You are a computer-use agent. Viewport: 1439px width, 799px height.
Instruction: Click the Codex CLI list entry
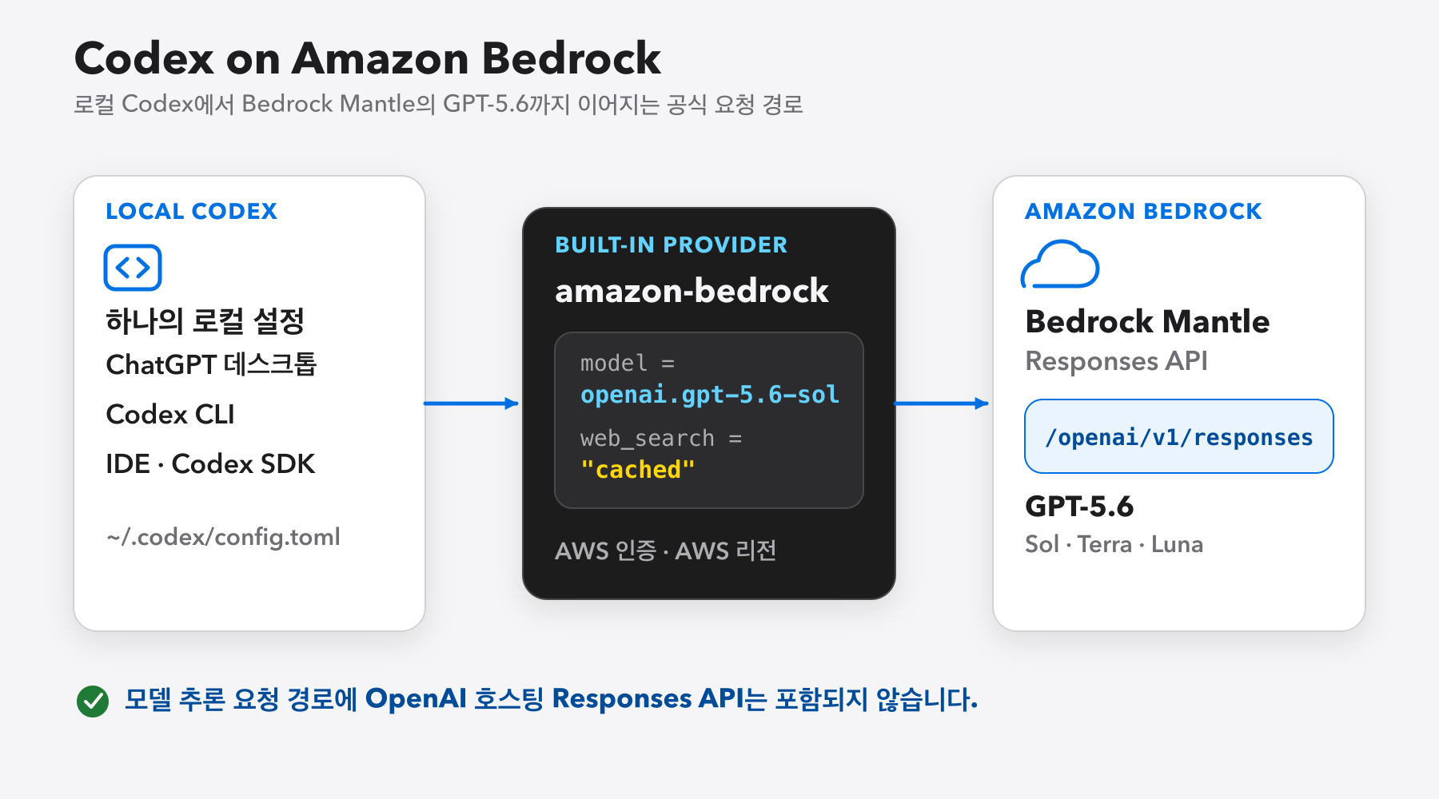coord(170,414)
